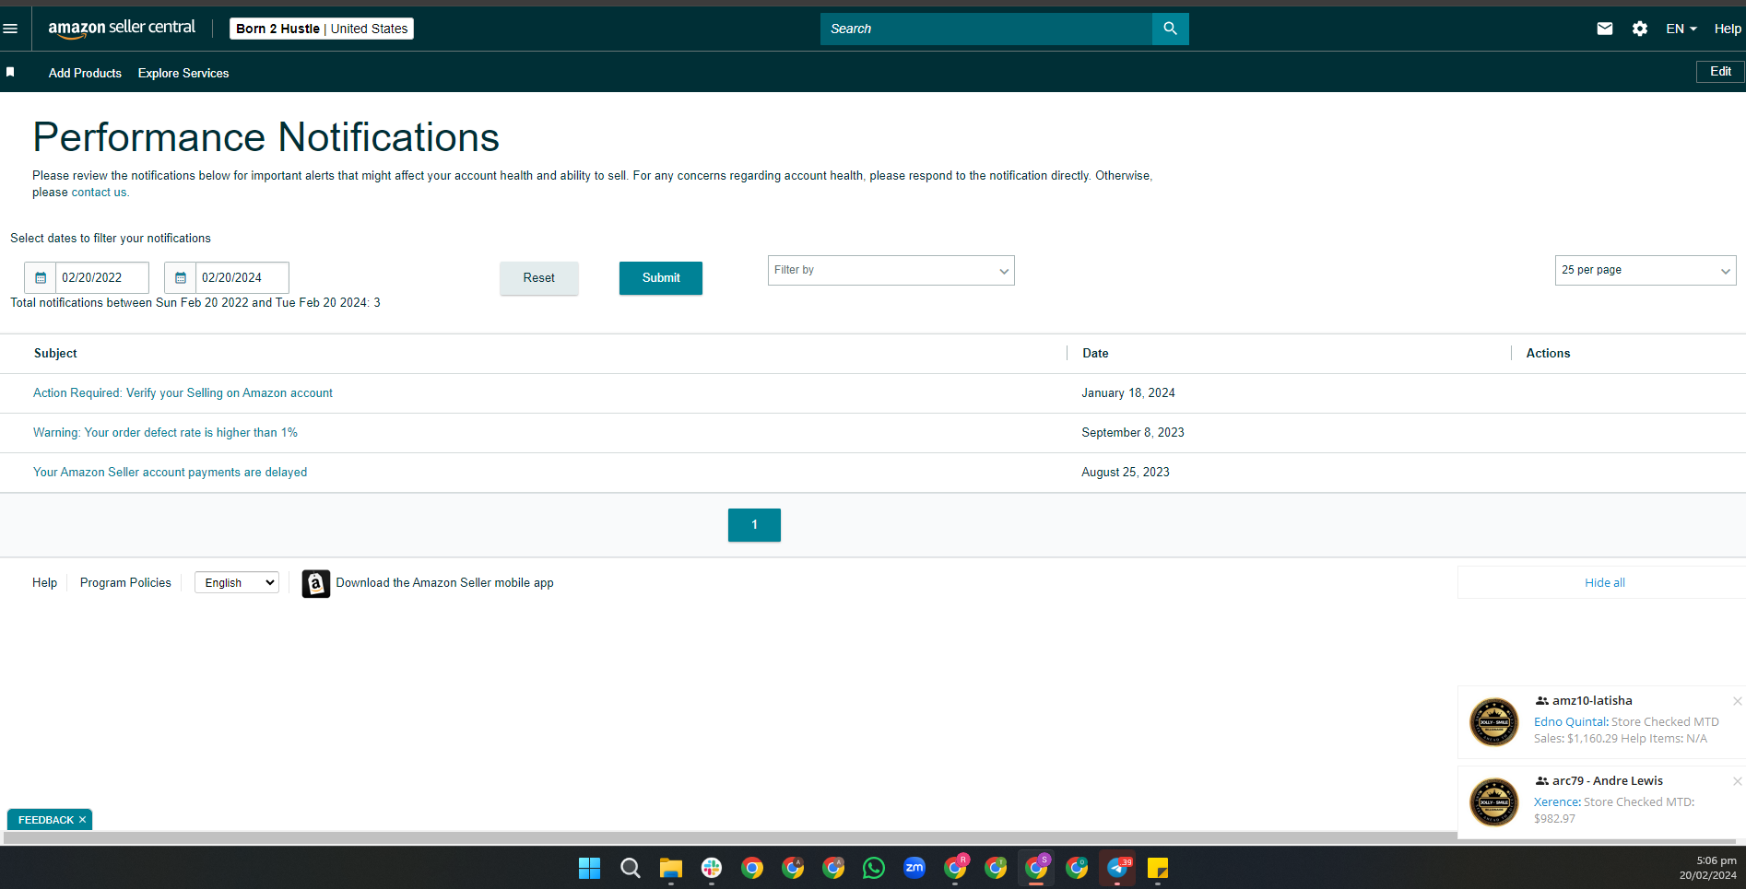Click Help in the top header
This screenshot has height=889, width=1746.
pos(1728,29)
